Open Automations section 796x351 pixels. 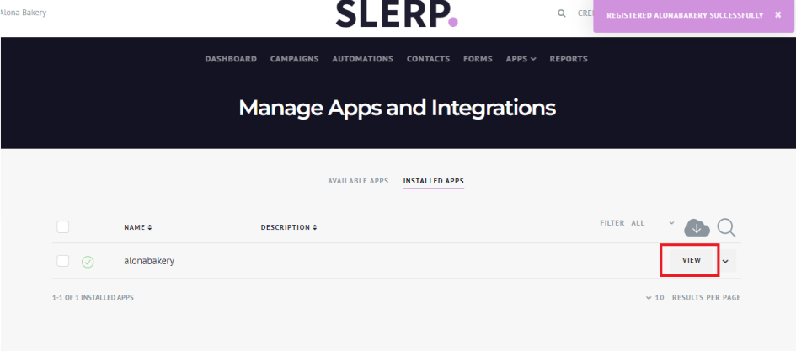tap(362, 59)
